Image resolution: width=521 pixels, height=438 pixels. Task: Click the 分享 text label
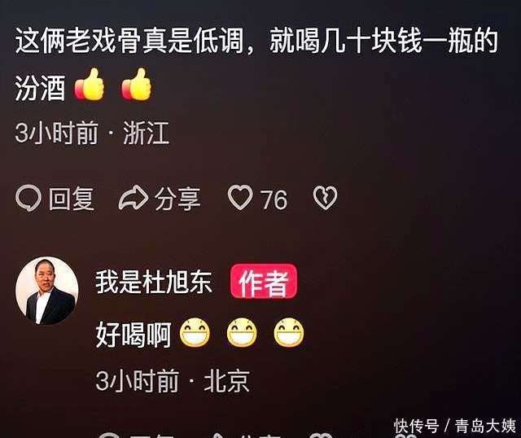pyautogui.click(x=177, y=199)
